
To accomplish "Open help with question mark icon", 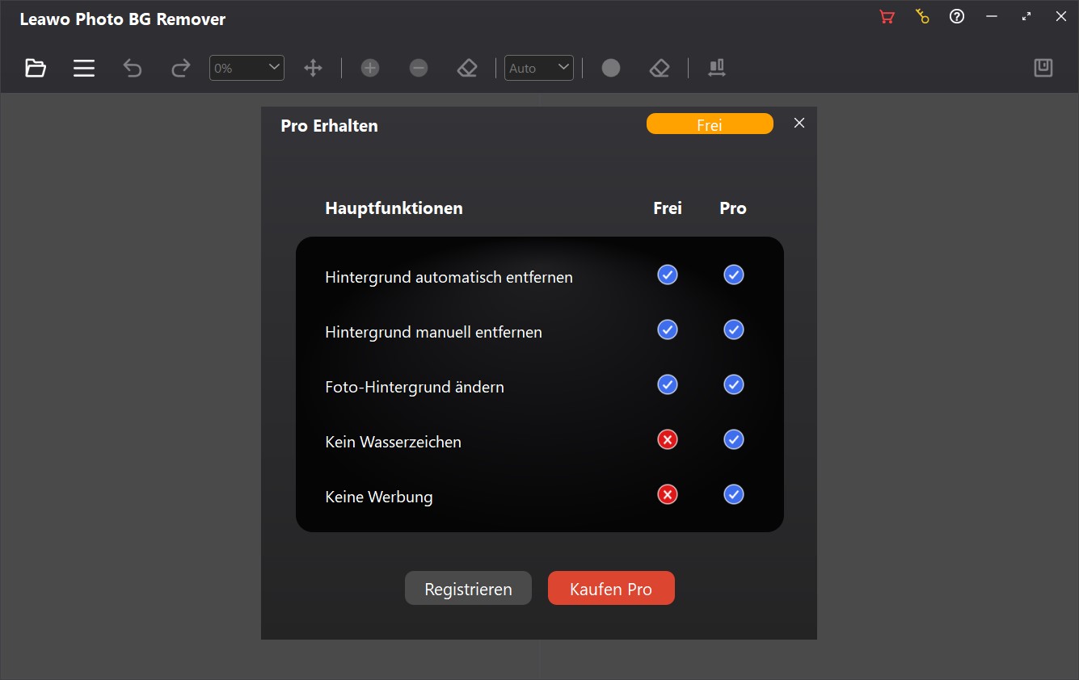I will click(957, 17).
